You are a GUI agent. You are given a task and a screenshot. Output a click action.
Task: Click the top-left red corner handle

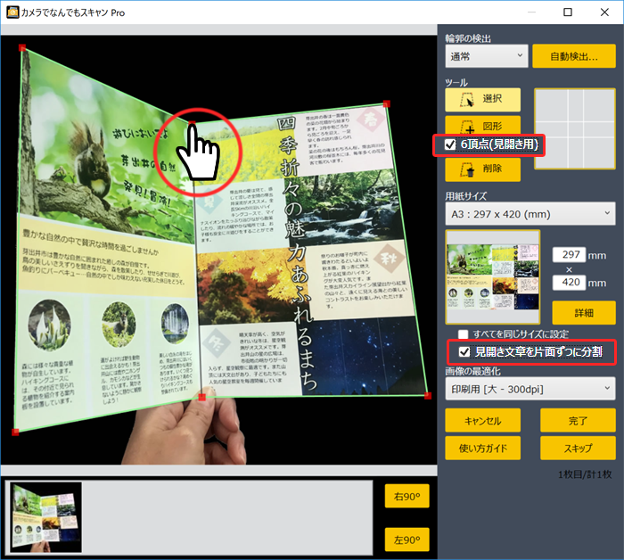click(x=22, y=48)
